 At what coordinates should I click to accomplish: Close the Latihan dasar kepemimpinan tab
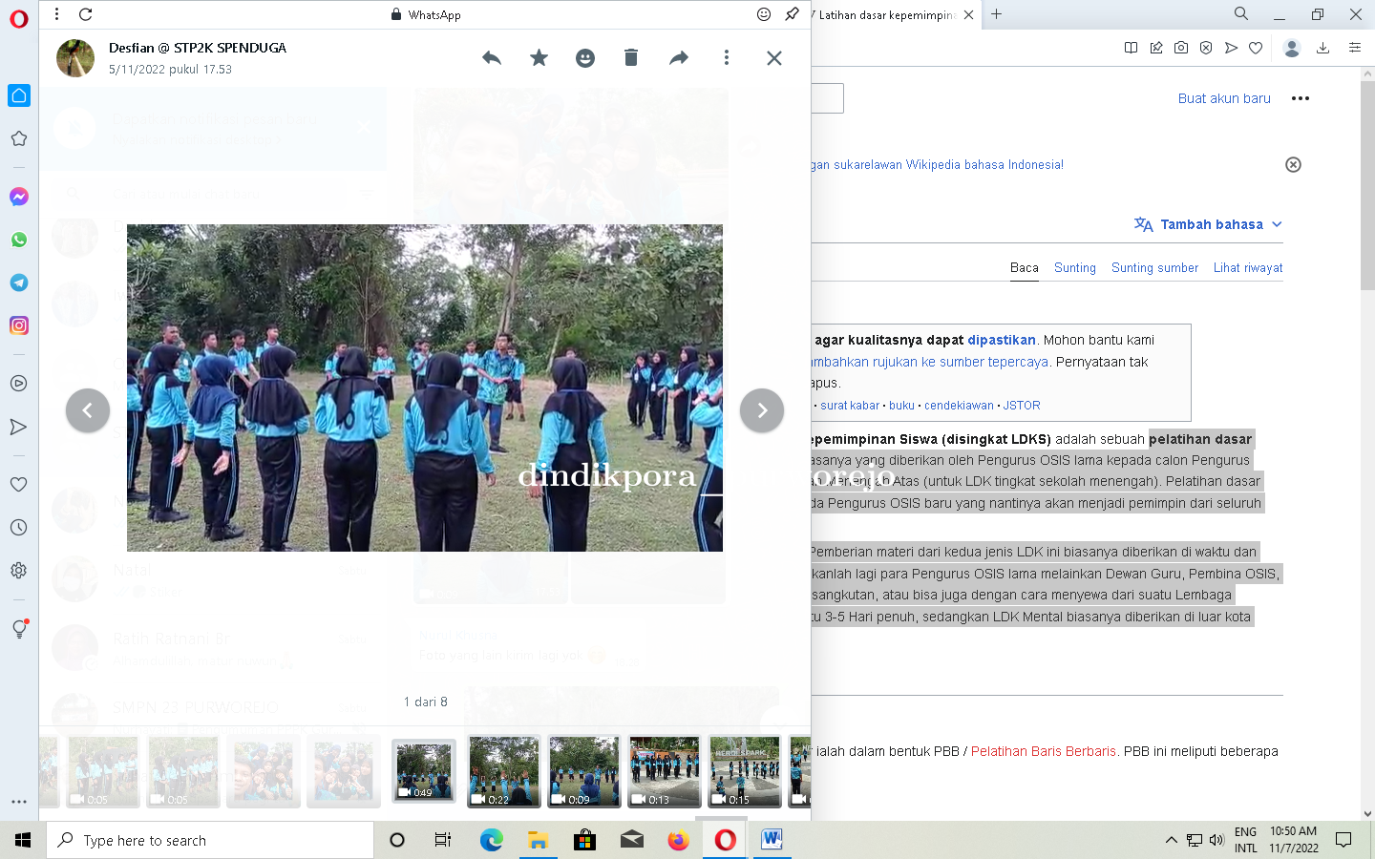pyautogui.click(x=969, y=14)
